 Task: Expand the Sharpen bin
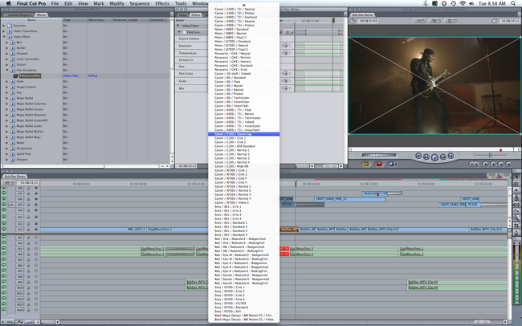[x=7, y=160]
